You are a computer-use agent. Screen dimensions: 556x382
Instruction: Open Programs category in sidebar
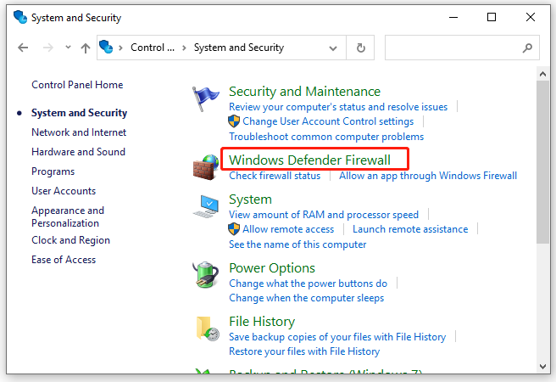[53, 171]
